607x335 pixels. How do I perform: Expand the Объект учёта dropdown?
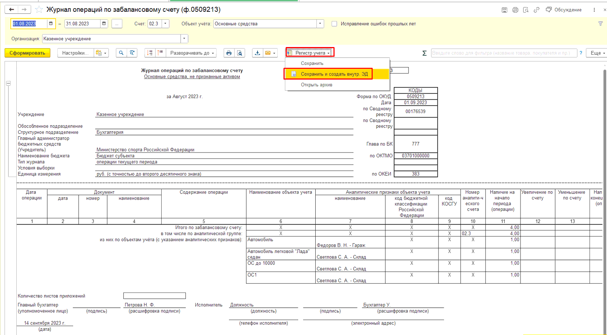[320, 24]
